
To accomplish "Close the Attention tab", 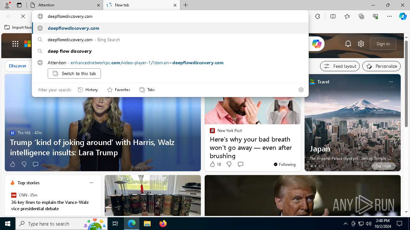I will click(98, 5).
